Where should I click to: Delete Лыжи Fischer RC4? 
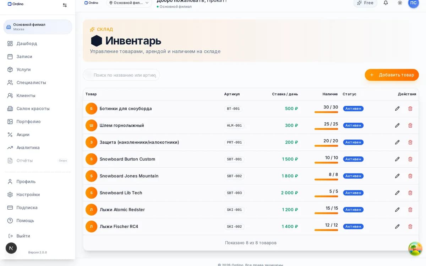click(410, 226)
